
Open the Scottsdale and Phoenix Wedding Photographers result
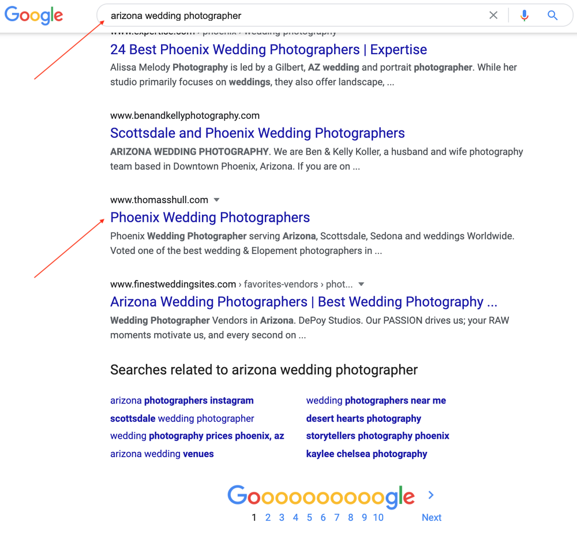[x=257, y=133]
